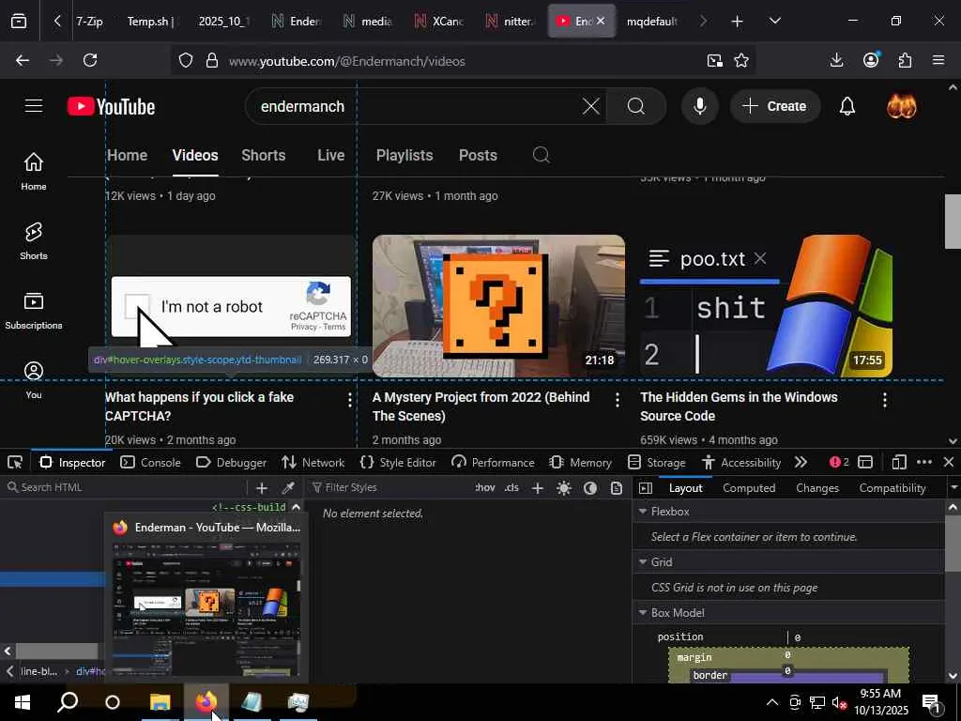Viewport: 961px width, 721px height.
Task: Toggle the :hov pseudo-class panel
Action: [484, 487]
